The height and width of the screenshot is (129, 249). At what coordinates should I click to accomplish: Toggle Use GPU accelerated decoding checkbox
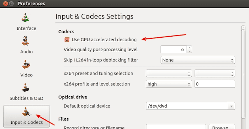tap(67, 39)
